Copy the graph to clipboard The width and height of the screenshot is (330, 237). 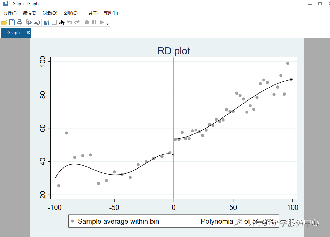(29, 22)
